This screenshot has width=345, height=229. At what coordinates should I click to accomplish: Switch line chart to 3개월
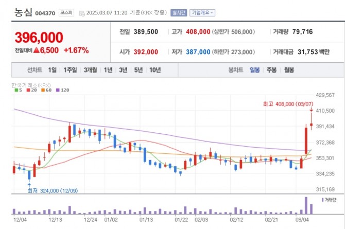click(x=90, y=70)
